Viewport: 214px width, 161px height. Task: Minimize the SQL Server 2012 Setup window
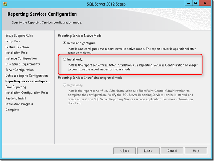coord(189,3)
